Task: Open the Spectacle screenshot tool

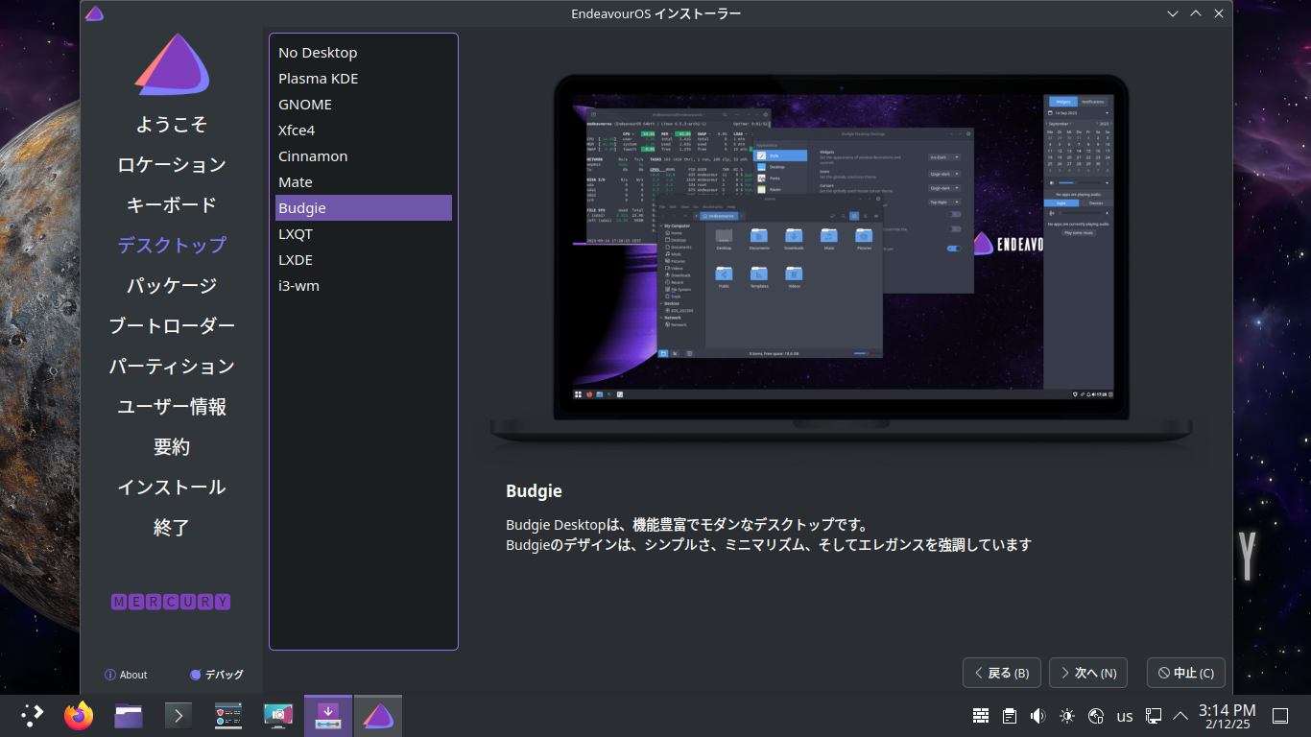Action: point(277,715)
